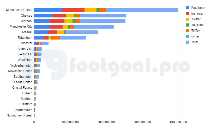Click the Leicester bar's light-blue segment
This screenshot has height=130, width=211.
tap(45, 43)
